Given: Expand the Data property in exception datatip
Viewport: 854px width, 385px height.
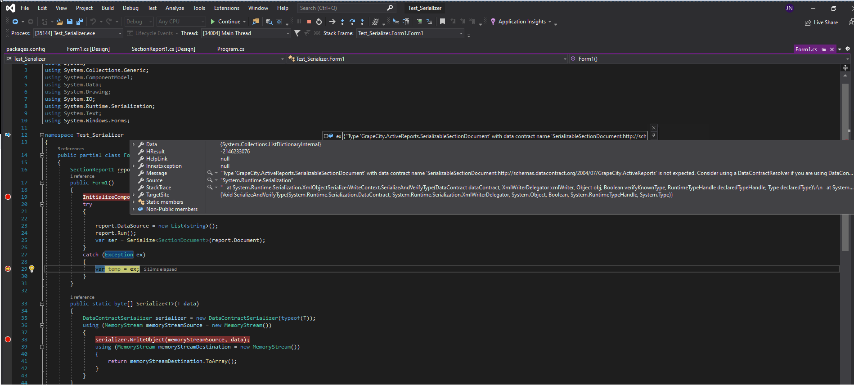Looking at the screenshot, I should [134, 144].
